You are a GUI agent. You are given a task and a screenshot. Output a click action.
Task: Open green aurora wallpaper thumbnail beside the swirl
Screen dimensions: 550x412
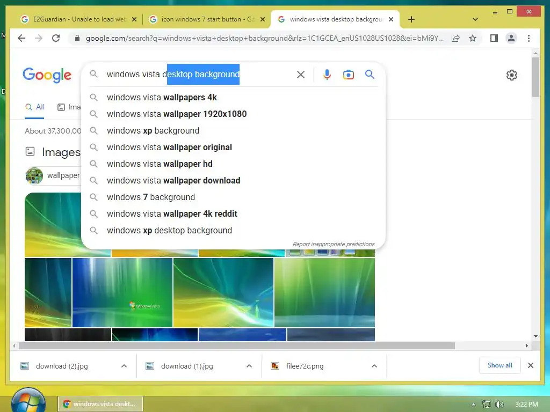324,292
